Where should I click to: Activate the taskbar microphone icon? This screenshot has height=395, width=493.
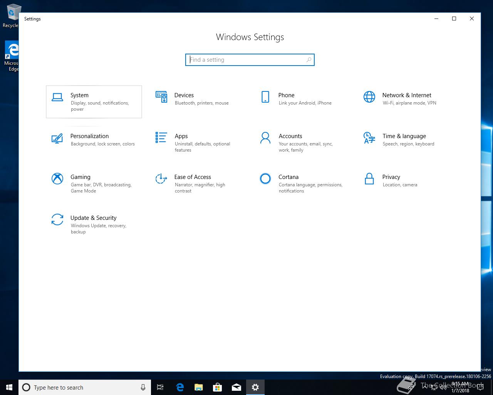pos(143,387)
